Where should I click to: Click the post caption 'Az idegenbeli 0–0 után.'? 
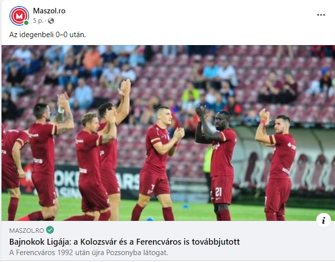coord(48,35)
